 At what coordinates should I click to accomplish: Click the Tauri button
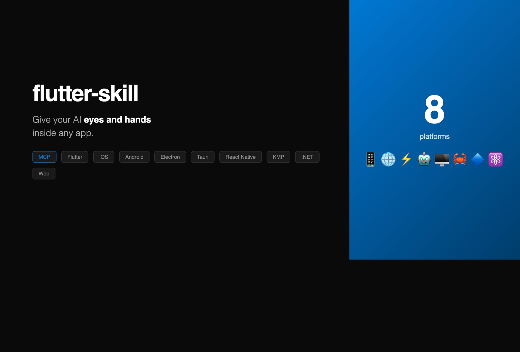click(203, 157)
